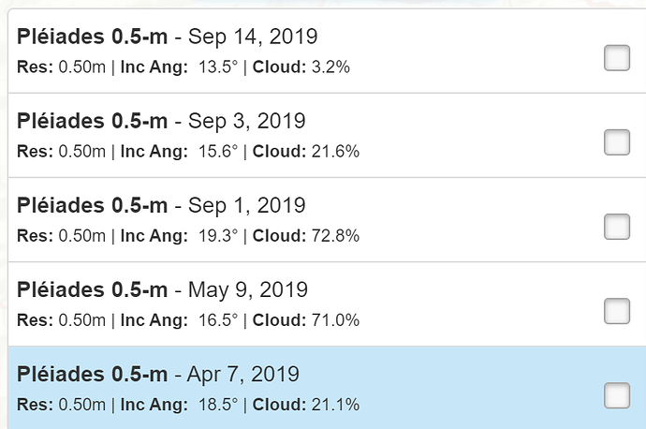This screenshot has height=429, width=646.
Task: Click the Cloud 71.0% value
Action: [335, 320]
